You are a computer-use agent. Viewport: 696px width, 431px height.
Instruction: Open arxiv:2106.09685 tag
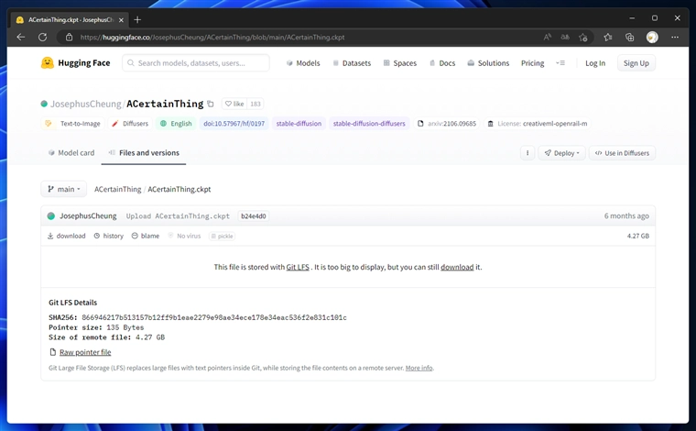tap(447, 124)
